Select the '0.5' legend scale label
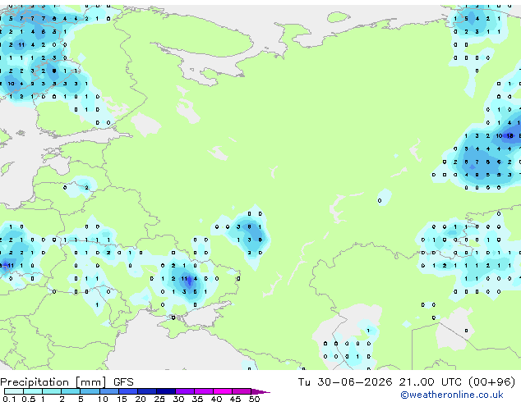This screenshot has height=402, width=521. pos(29,399)
